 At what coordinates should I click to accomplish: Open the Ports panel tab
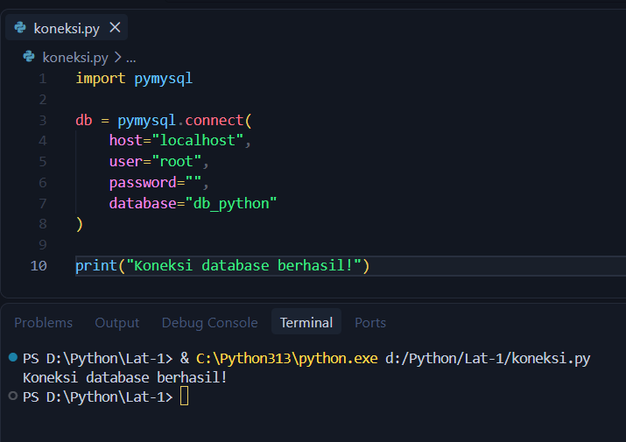click(x=370, y=322)
